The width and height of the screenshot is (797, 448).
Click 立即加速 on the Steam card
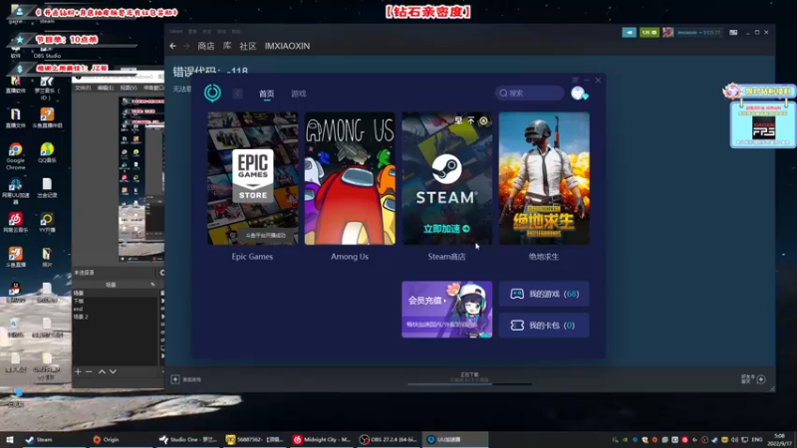446,229
